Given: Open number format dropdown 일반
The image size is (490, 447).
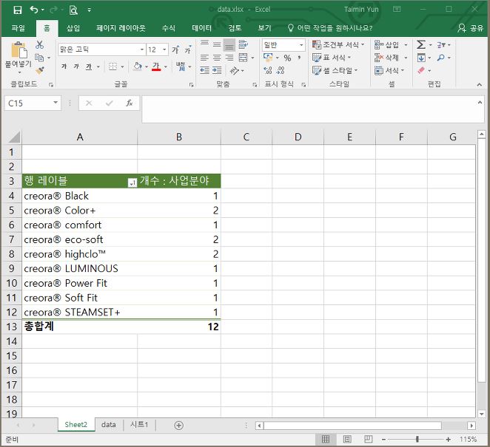Looking at the screenshot, I should [x=301, y=45].
